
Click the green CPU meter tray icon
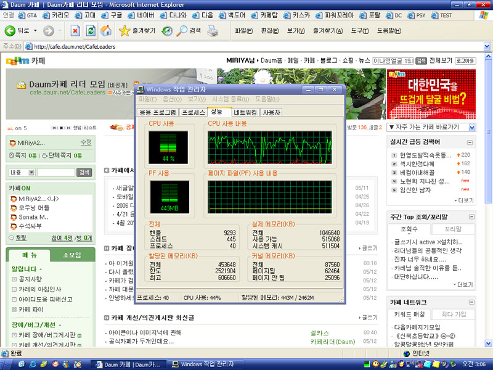[367, 364]
